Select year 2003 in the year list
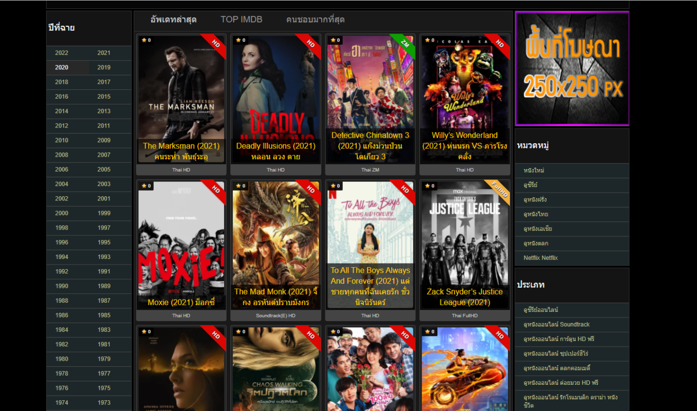Screen dimensions: 697x411 click(104, 184)
